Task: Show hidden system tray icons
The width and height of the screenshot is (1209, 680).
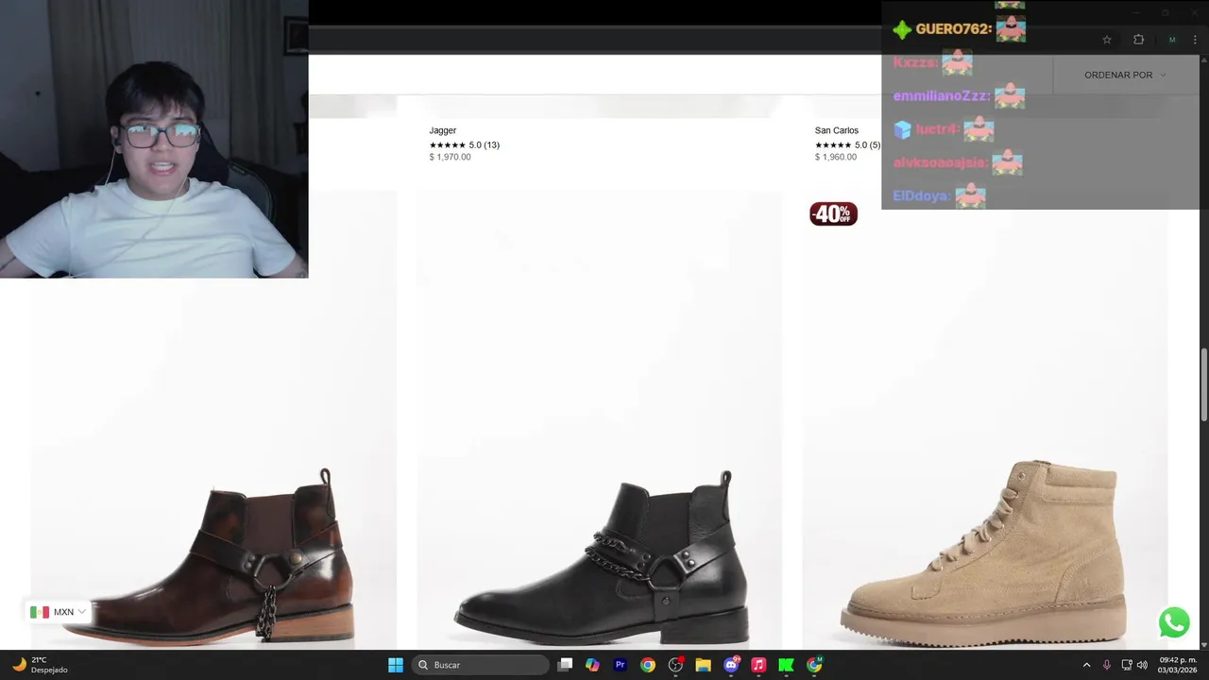Action: click(1086, 665)
